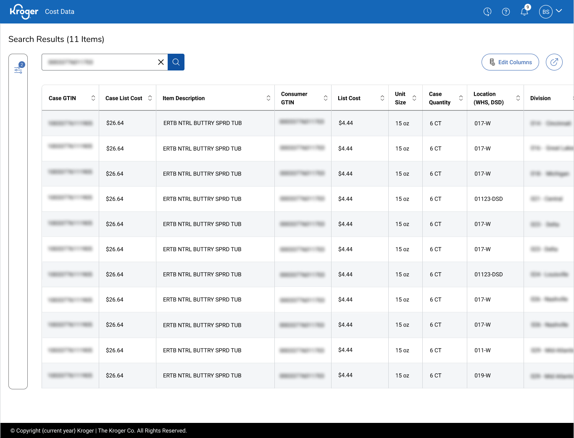574x438 pixels.
Task: Sort by Location (WHS, DSD) column
Action: click(x=518, y=98)
